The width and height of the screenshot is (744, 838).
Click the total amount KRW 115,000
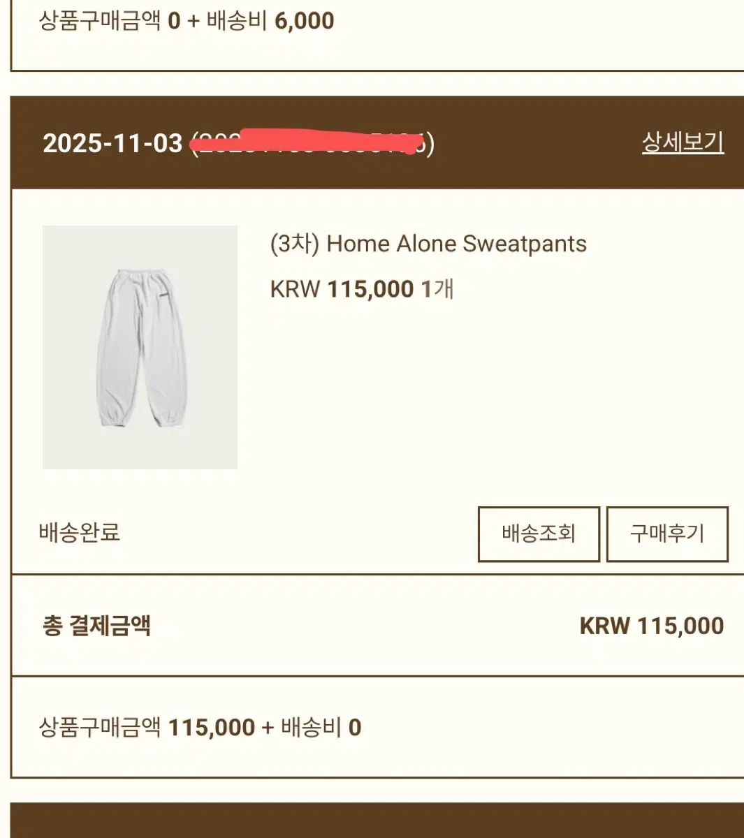tap(651, 626)
